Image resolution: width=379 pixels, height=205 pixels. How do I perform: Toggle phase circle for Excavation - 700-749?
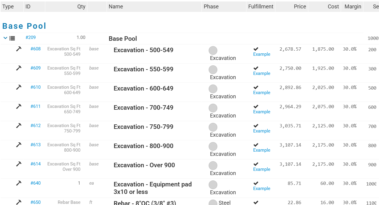coord(213,108)
